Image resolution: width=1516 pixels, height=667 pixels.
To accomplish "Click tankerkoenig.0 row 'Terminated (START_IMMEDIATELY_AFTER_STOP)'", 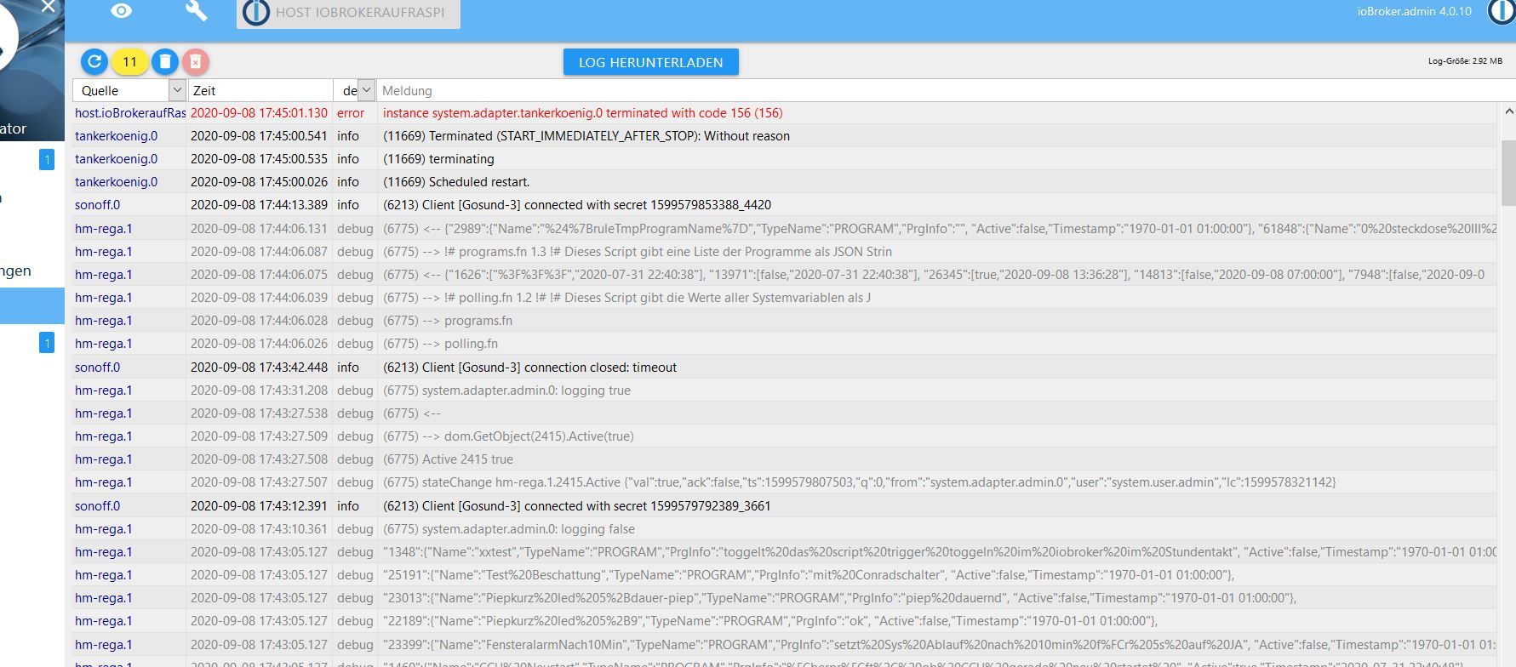I will point(586,135).
